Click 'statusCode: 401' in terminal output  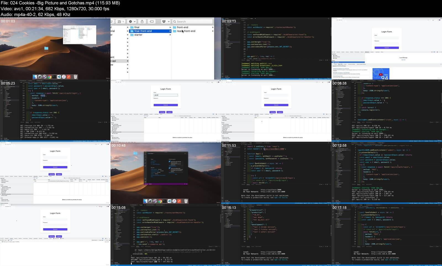pyautogui.click(x=140, y=254)
